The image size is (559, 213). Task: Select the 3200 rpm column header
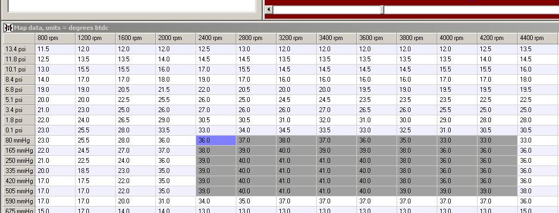click(x=296, y=38)
